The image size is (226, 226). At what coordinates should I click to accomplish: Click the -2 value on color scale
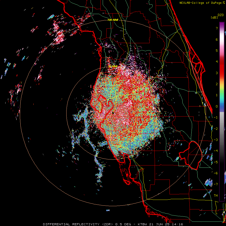(x=216, y=129)
